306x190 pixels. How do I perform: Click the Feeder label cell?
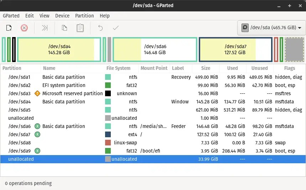pos(178,126)
